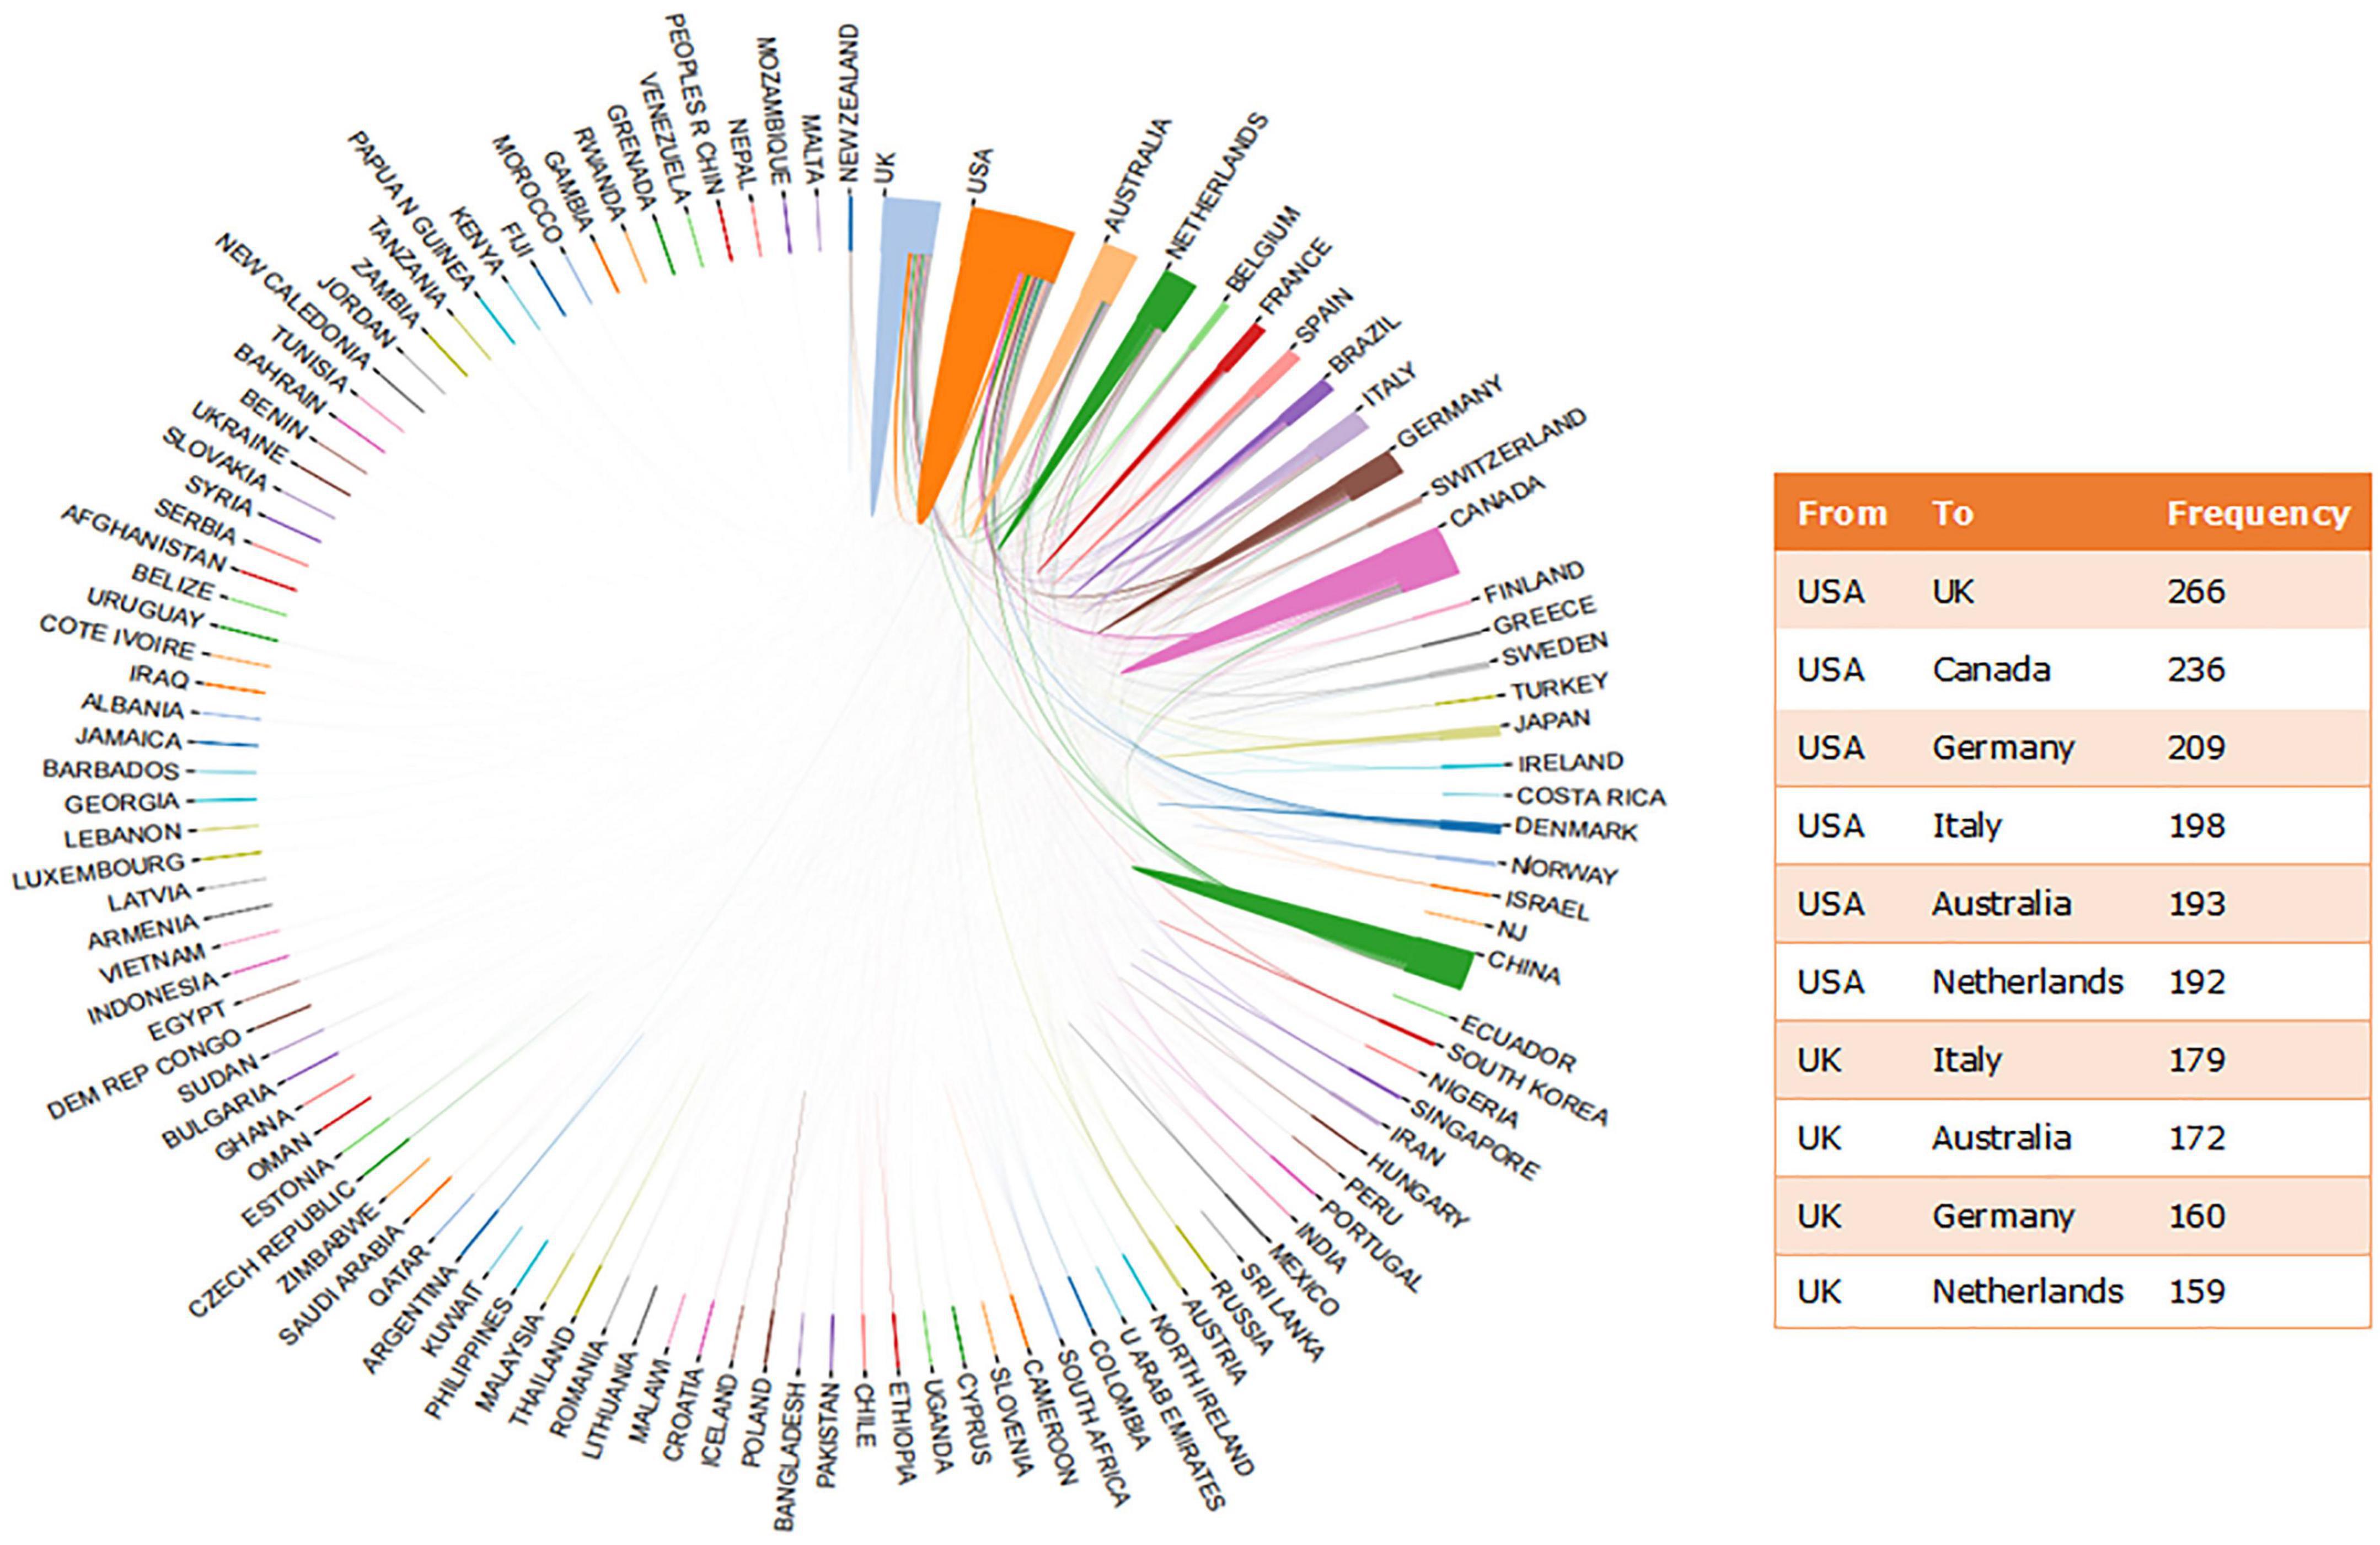This screenshot has height=1545, width=2380.
Task: Click the BANGLADESH label
Action: click(789, 1456)
